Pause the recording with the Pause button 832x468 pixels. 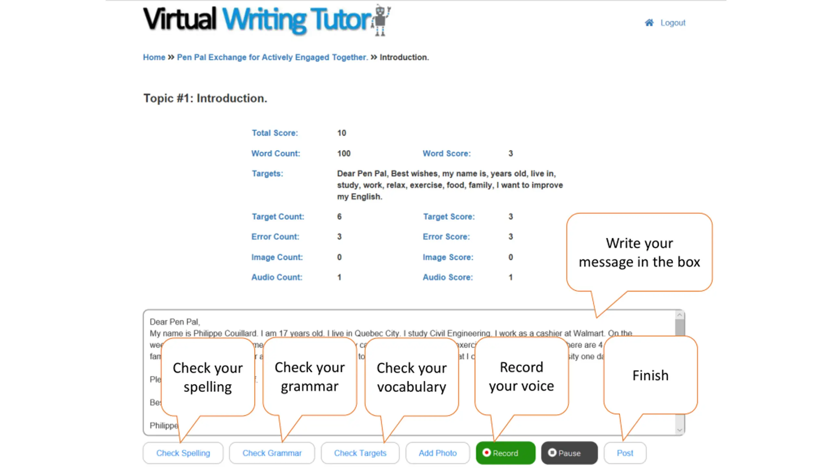pyautogui.click(x=569, y=453)
